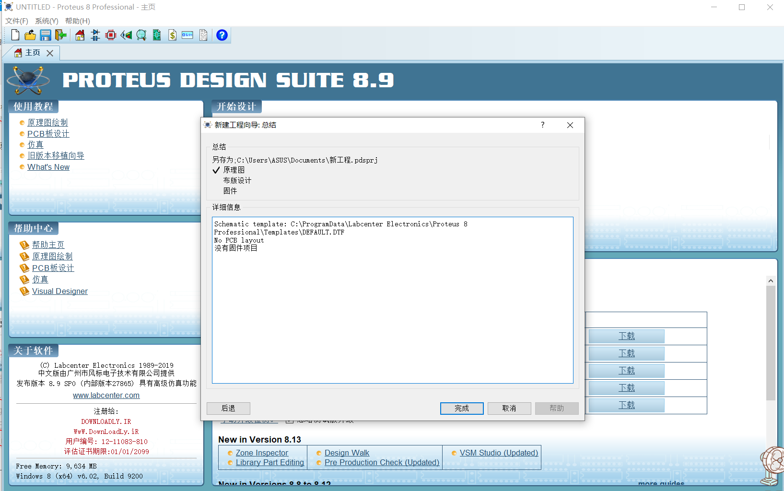This screenshot has width=784, height=491.
Task: Click the Visual Designer book icon
Action: [x=24, y=291]
